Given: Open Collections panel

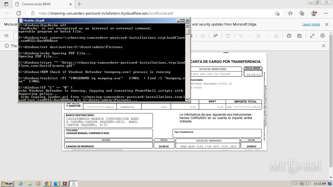Looking at the screenshot, I should [302, 13].
